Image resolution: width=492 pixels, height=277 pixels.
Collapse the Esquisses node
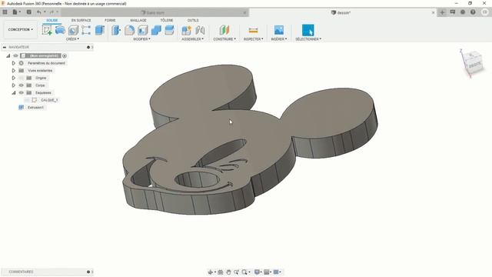click(14, 92)
